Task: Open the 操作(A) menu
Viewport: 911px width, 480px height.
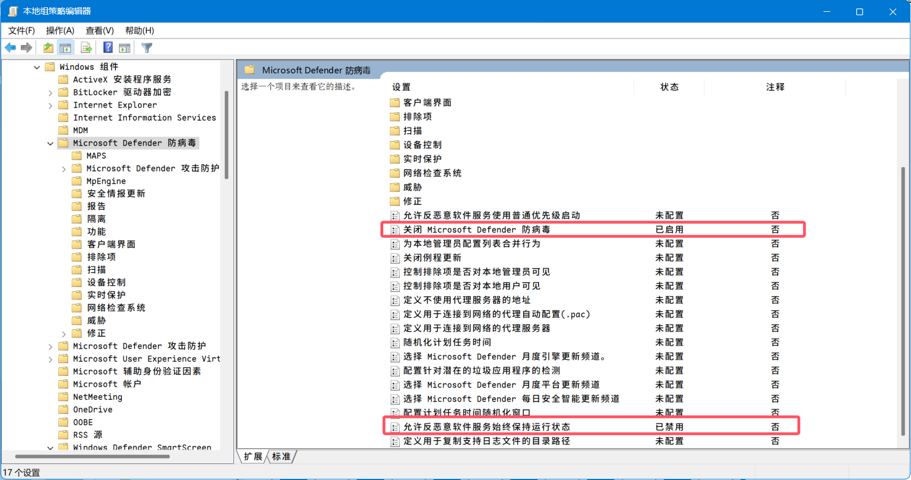Action: (x=60, y=30)
